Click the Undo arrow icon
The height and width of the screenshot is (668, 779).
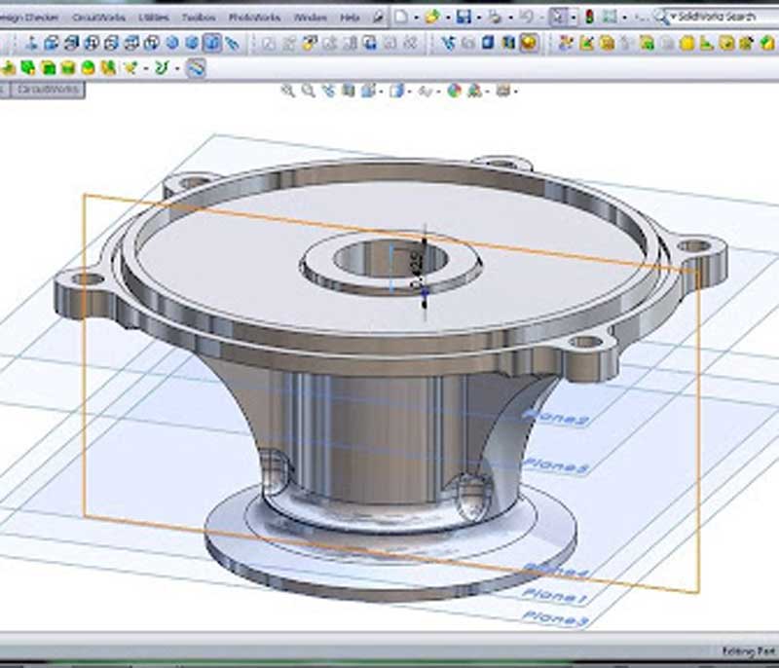click(526, 17)
